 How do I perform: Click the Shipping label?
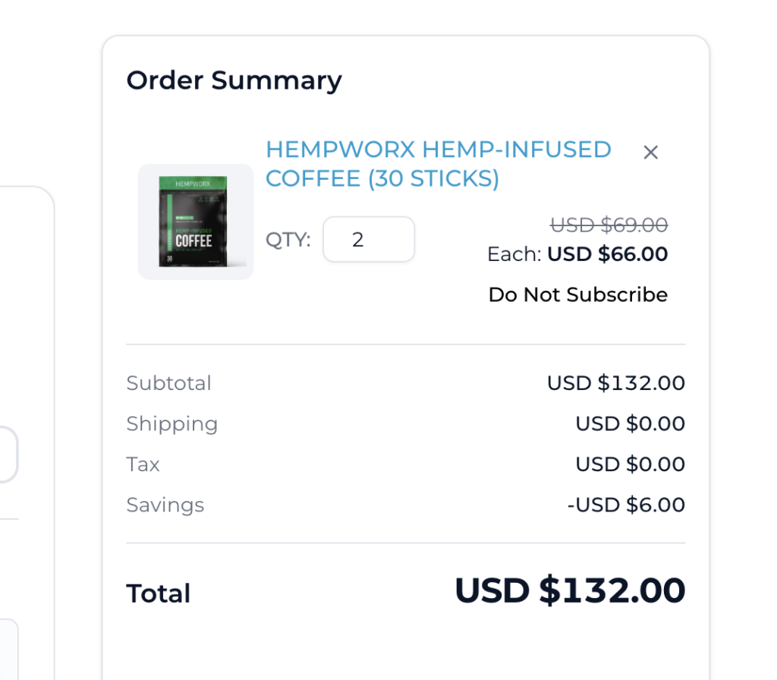coord(172,424)
